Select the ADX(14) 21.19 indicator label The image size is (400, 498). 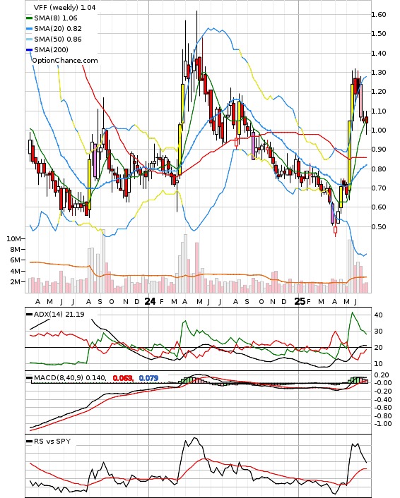[59, 315]
